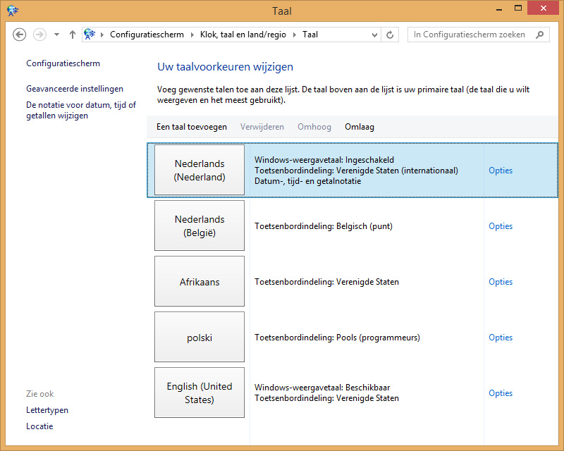Open the Configuratiescherm link in the sidebar
564x451 pixels.
63,63
